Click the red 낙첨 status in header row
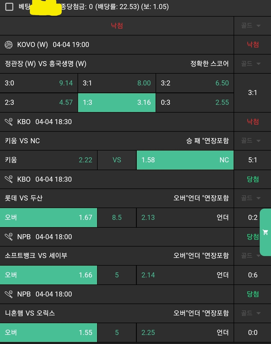 117,26
